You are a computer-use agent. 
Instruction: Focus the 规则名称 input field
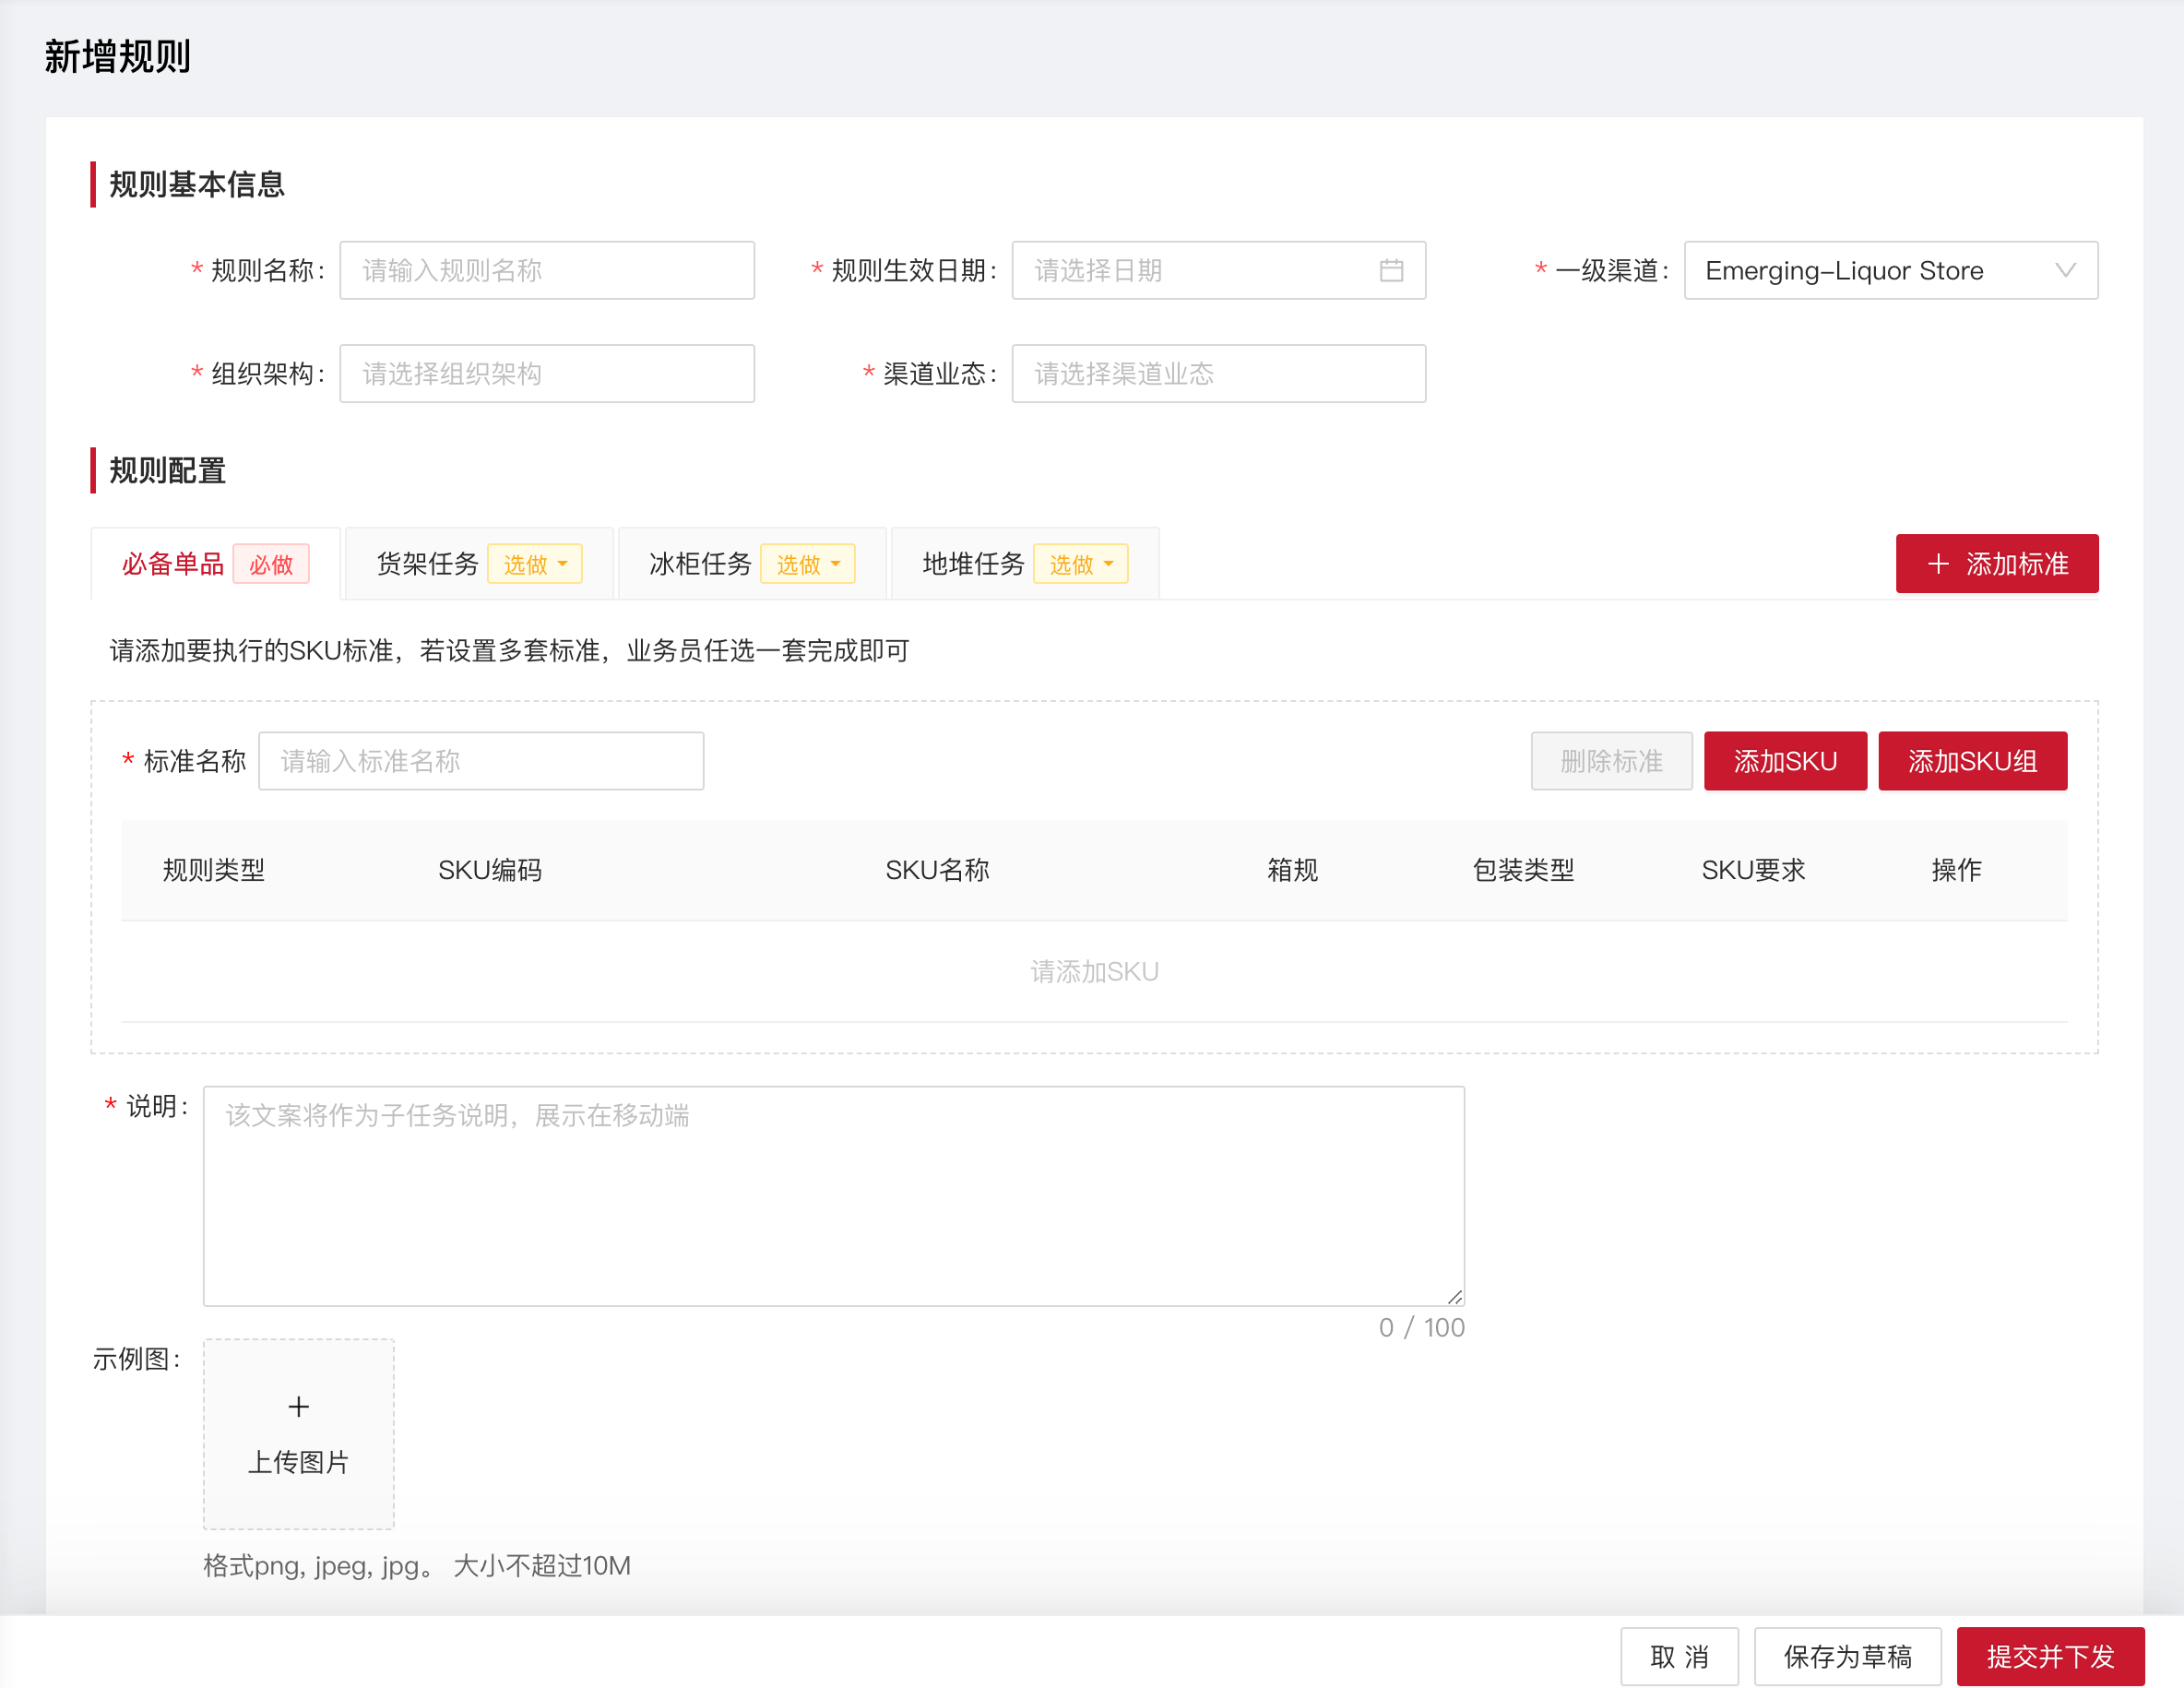(547, 270)
